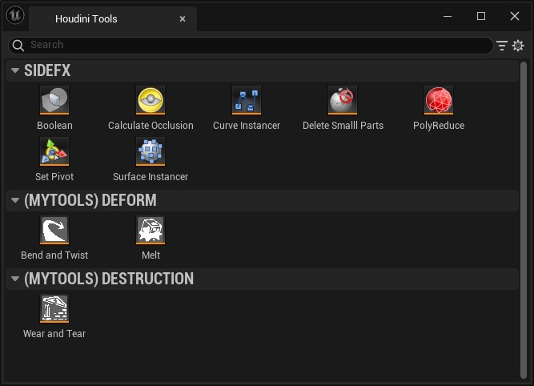Select the Surface Instancer tool
Viewport: 534px width, 386px height.
(x=151, y=152)
